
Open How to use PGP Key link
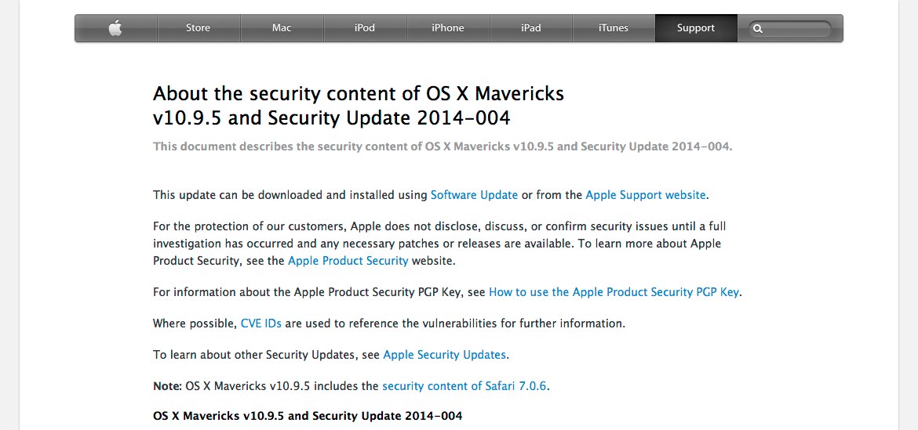pos(614,292)
